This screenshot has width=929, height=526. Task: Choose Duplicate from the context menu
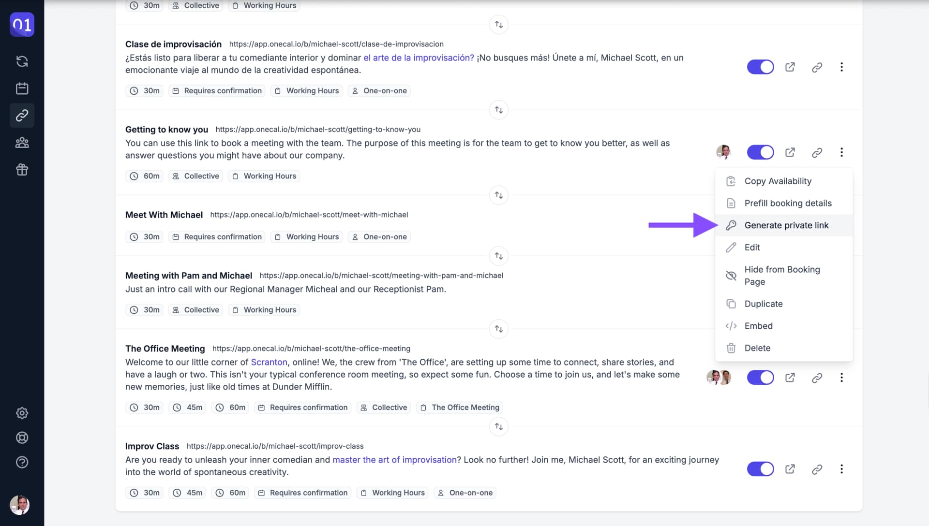[783, 304]
